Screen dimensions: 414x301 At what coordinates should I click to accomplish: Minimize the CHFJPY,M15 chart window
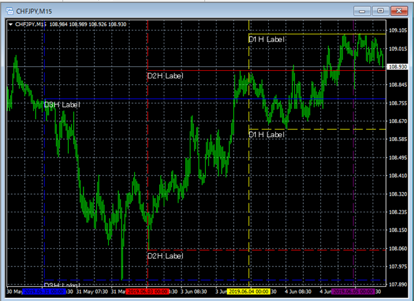362,11
